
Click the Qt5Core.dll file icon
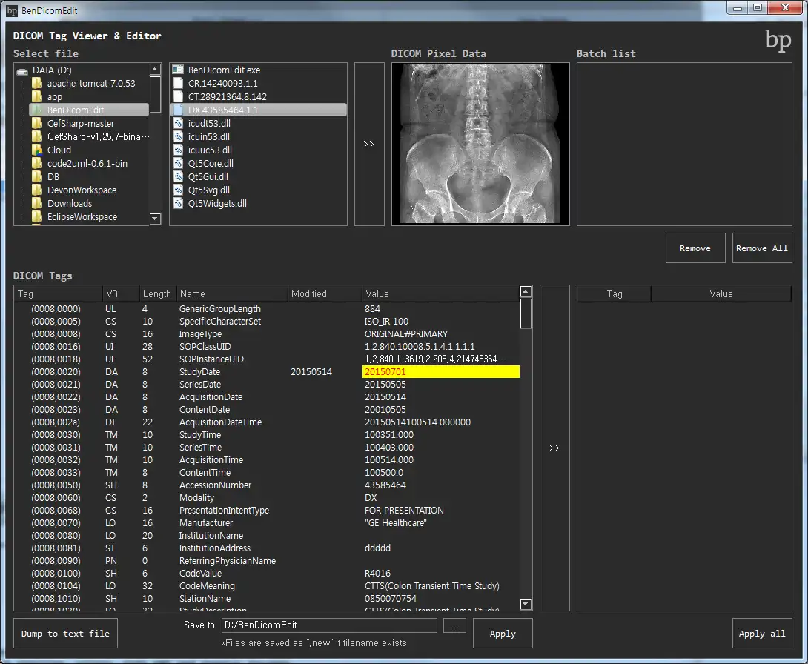[178, 164]
